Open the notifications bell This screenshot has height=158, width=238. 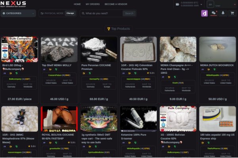click(x=223, y=13)
